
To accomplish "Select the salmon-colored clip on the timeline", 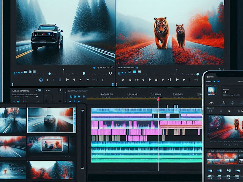I will [181, 127].
